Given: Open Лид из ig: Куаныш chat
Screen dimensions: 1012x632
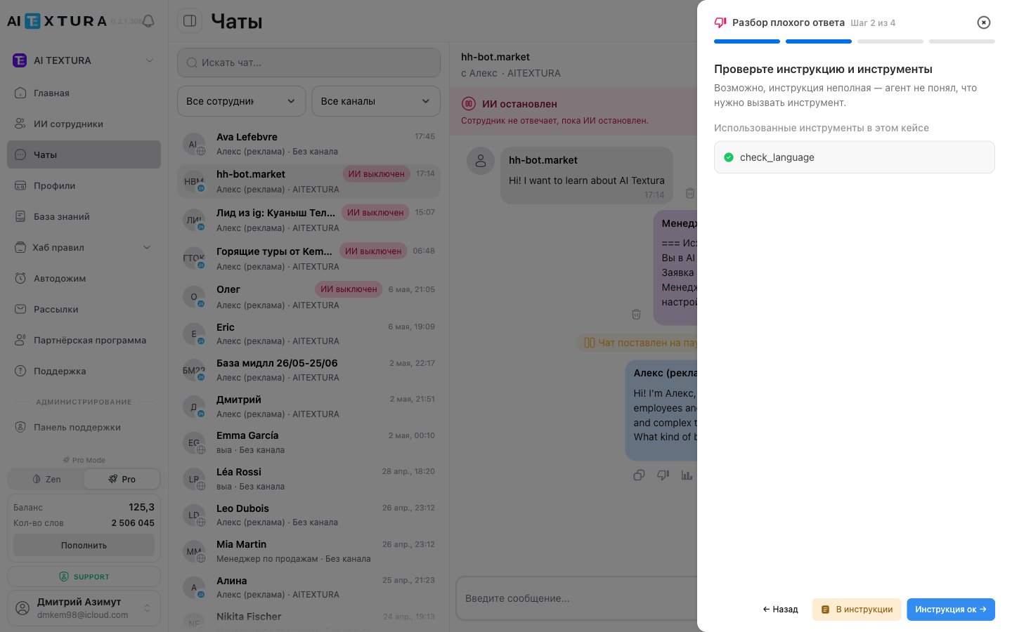Looking at the screenshot, I should [x=309, y=220].
